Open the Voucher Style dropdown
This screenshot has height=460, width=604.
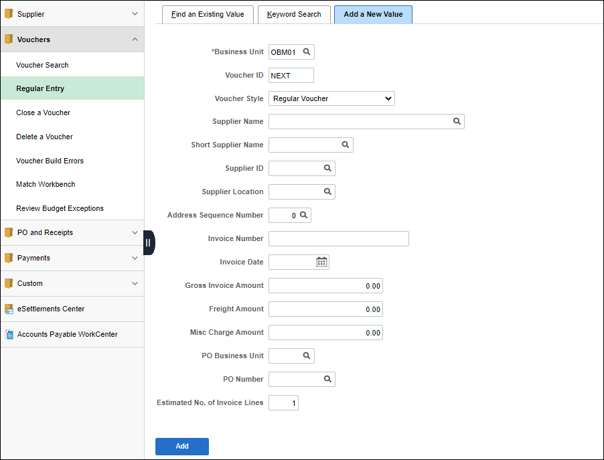point(331,98)
